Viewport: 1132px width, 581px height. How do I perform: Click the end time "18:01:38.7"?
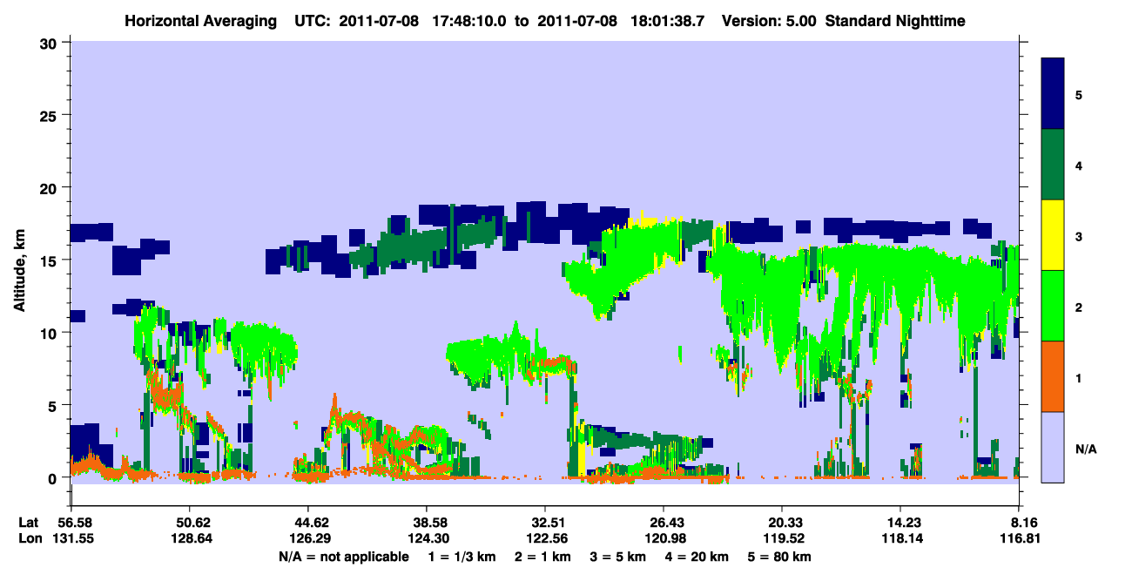coord(667,20)
